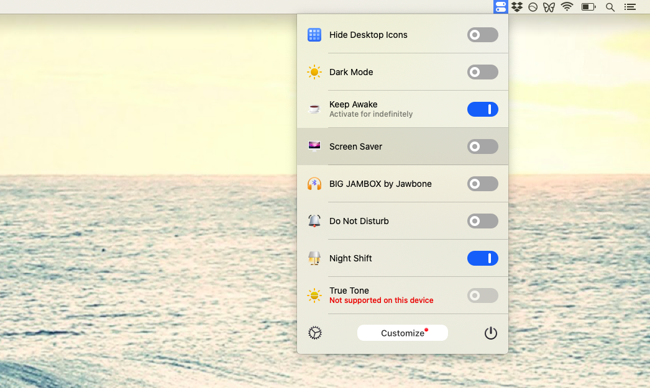Click the True Tone label
The width and height of the screenshot is (650, 388).
tap(349, 291)
